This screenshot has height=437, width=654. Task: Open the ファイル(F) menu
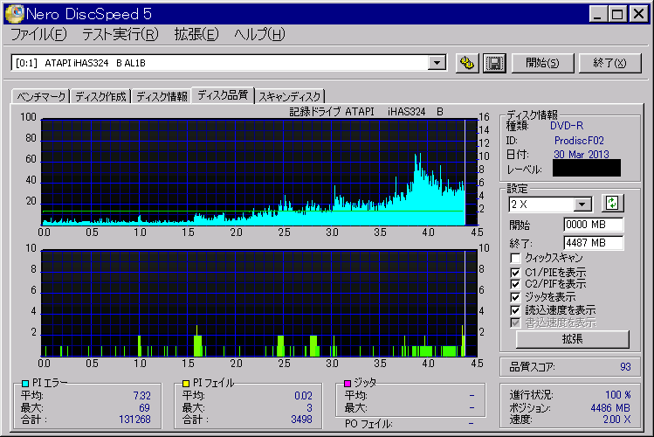pyautogui.click(x=38, y=34)
